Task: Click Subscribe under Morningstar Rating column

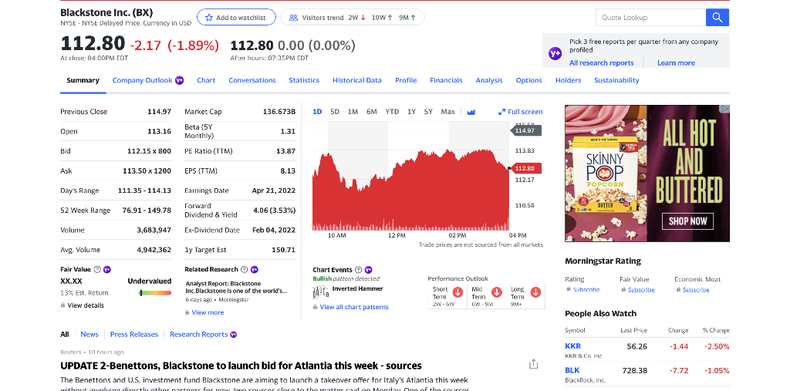Action: tap(586, 290)
